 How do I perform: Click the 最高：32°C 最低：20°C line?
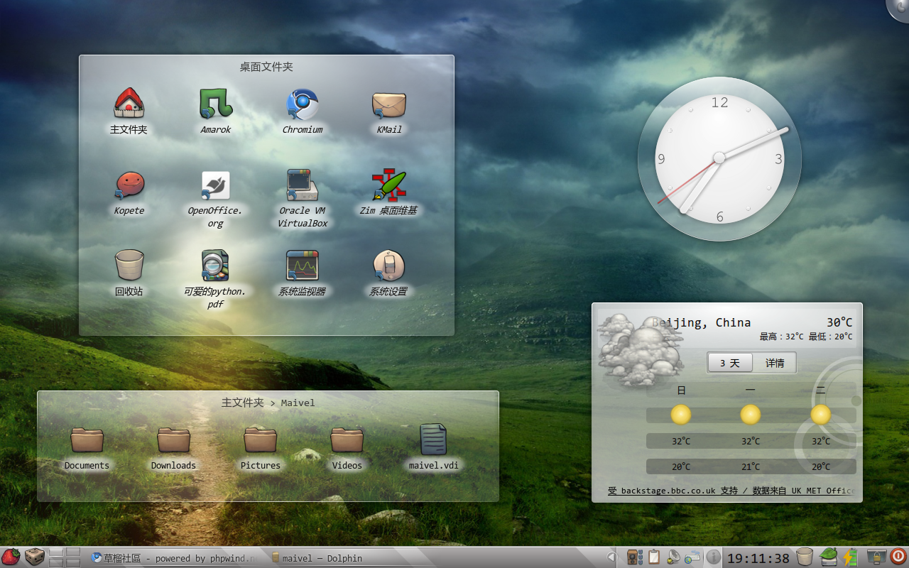806,337
